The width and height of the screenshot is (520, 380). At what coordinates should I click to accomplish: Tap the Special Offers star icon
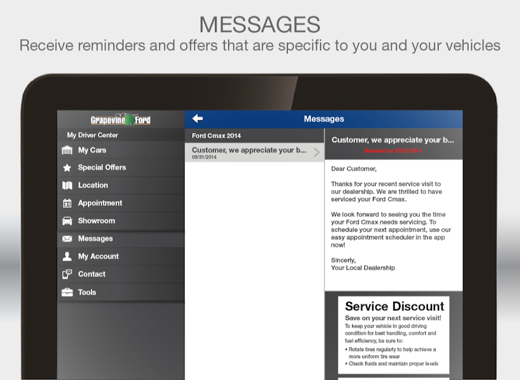tap(67, 168)
